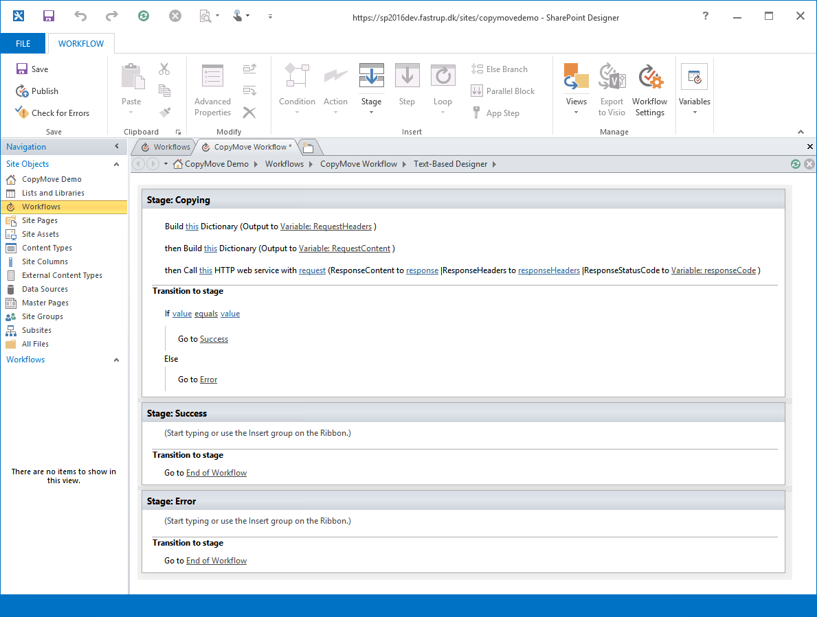Click the Success stage link
The width and height of the screenshot is (817, 617).
click(x=214, y=339)
